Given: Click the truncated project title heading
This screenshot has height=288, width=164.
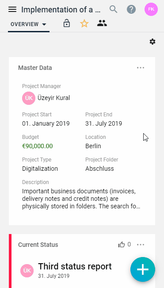Looking at the screenshot, I should tap(61, 10).
